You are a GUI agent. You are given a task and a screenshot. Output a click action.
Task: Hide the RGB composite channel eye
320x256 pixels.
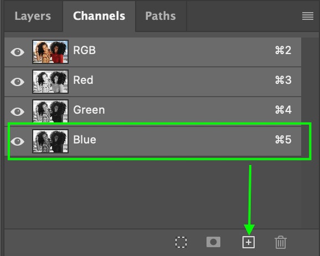coord(17,52)
